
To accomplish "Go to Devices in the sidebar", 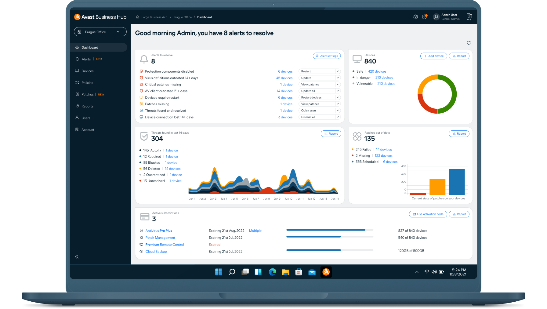I will tap(87, 71).
